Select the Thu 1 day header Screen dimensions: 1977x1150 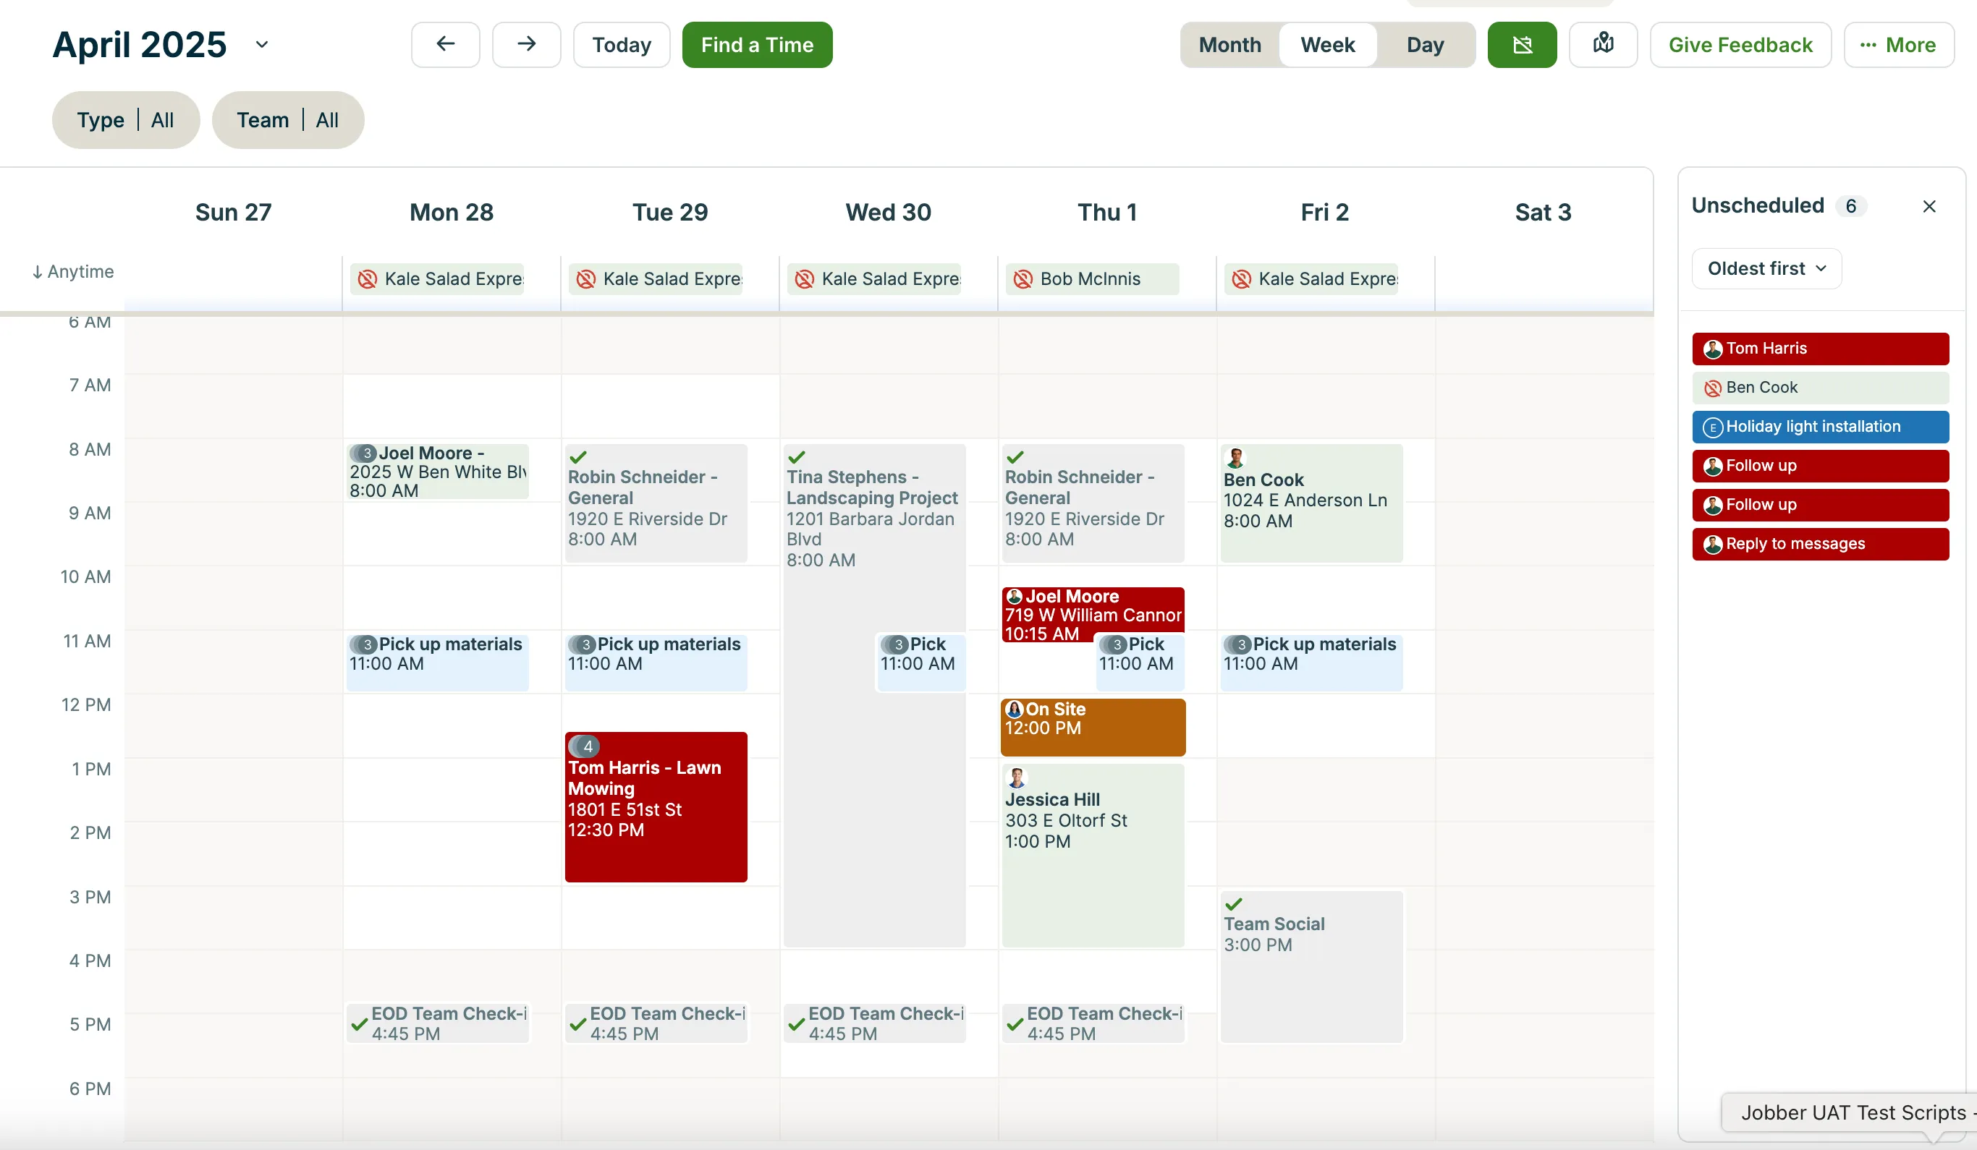[1107, 213]
